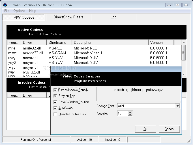The image size is (193, 145).
Task: Dismiss preferences with the Cancel button
Action: click(x=169, y=129)
